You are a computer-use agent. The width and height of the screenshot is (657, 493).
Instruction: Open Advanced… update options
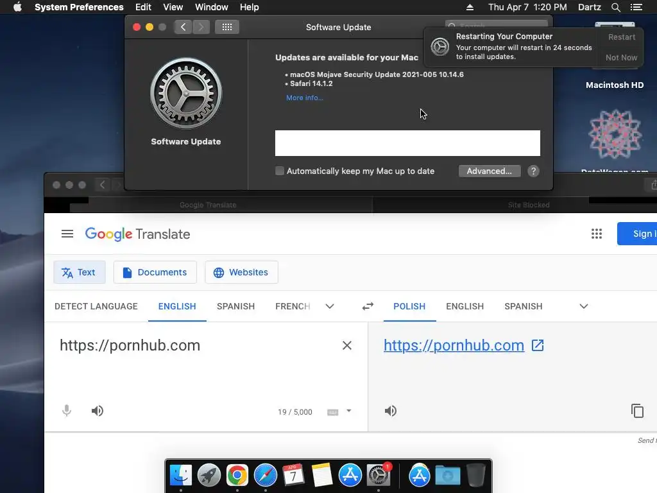490,171
